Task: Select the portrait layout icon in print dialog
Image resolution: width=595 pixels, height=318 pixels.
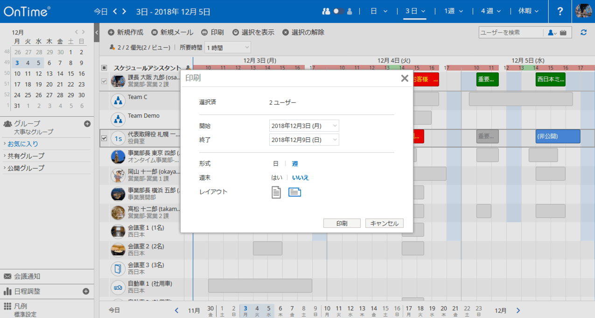Action: [276, 192]
